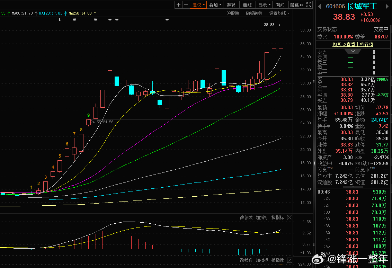This screenshot has height=268, width=392.
Task: Click 隐藏 to hide the side panel
Action: (296, 5)
